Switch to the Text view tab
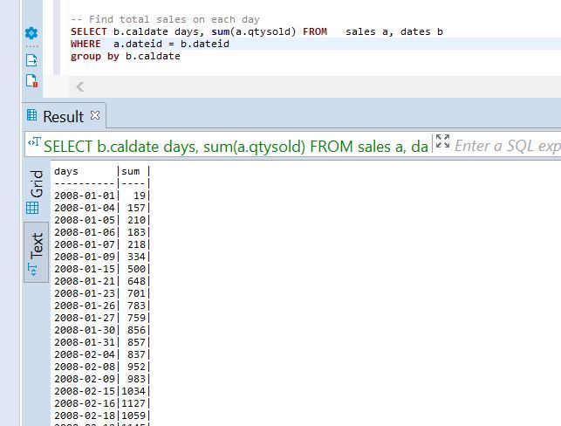Viewport: 561px width, 426px height. pyautogui.click(x=36, y=252)
